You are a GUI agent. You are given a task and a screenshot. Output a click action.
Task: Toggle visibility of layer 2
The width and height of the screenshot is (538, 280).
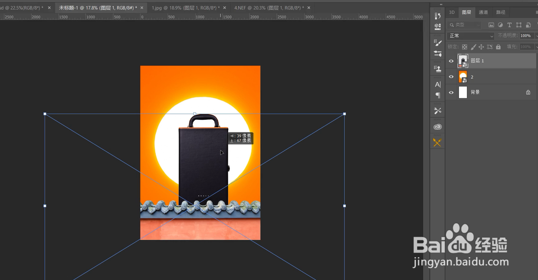coord(451,77)
